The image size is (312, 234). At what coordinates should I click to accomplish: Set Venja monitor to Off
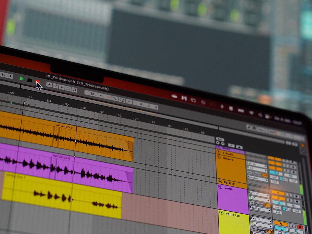pos(267,205)
